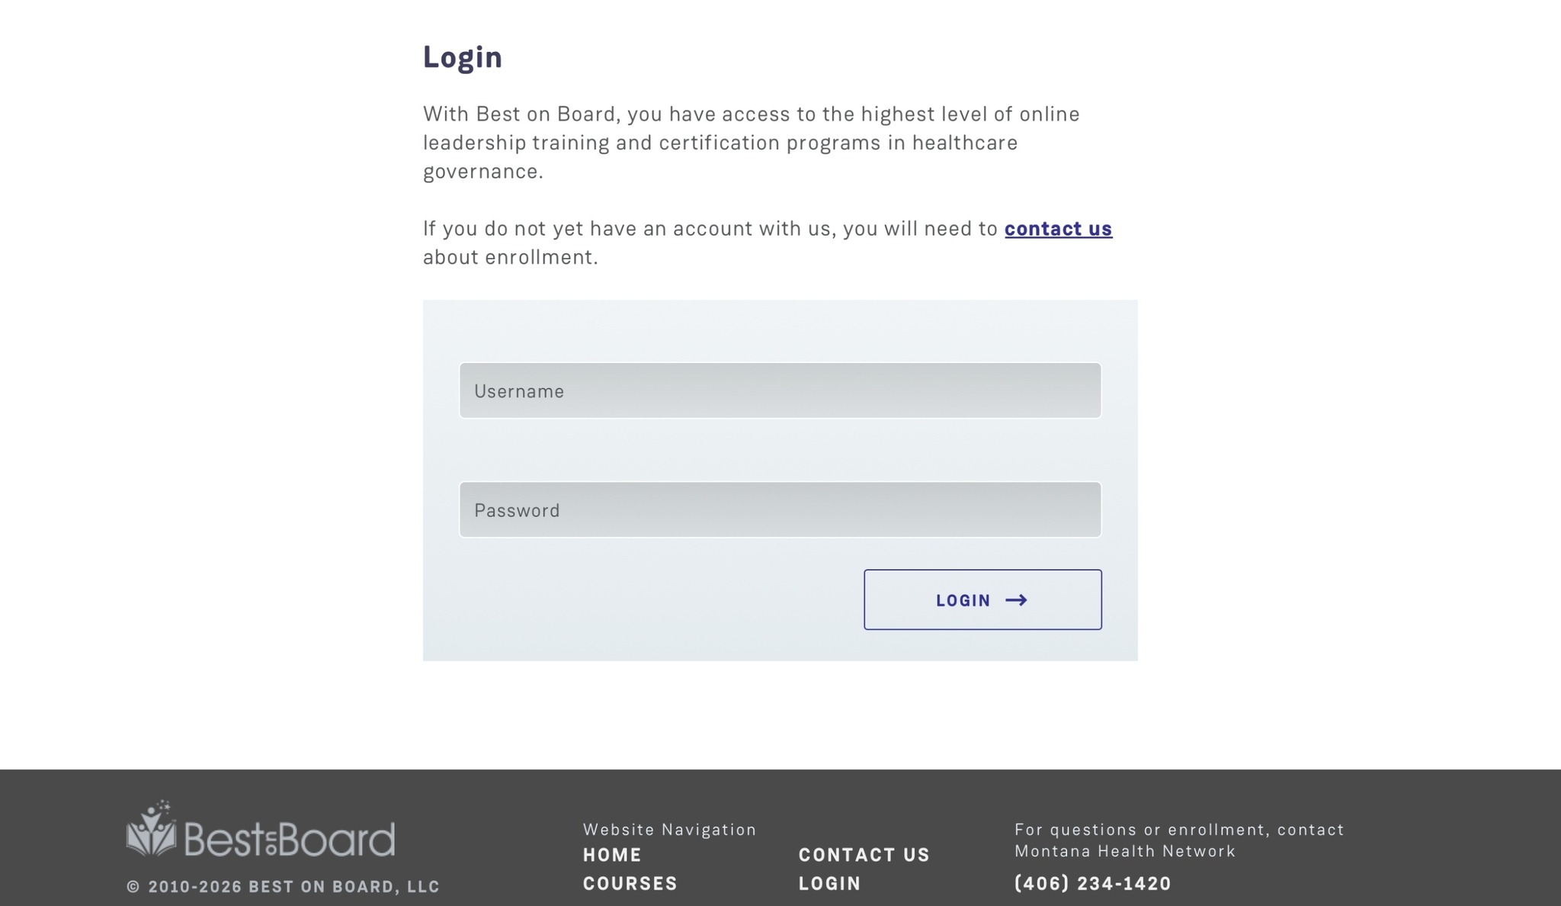Screen dimensions: 1561x906
Task: Click the Login page heading
Action: click(x=463, y=57)
